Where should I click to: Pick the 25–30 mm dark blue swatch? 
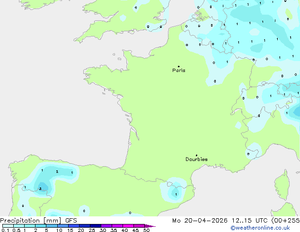point(96,226)
